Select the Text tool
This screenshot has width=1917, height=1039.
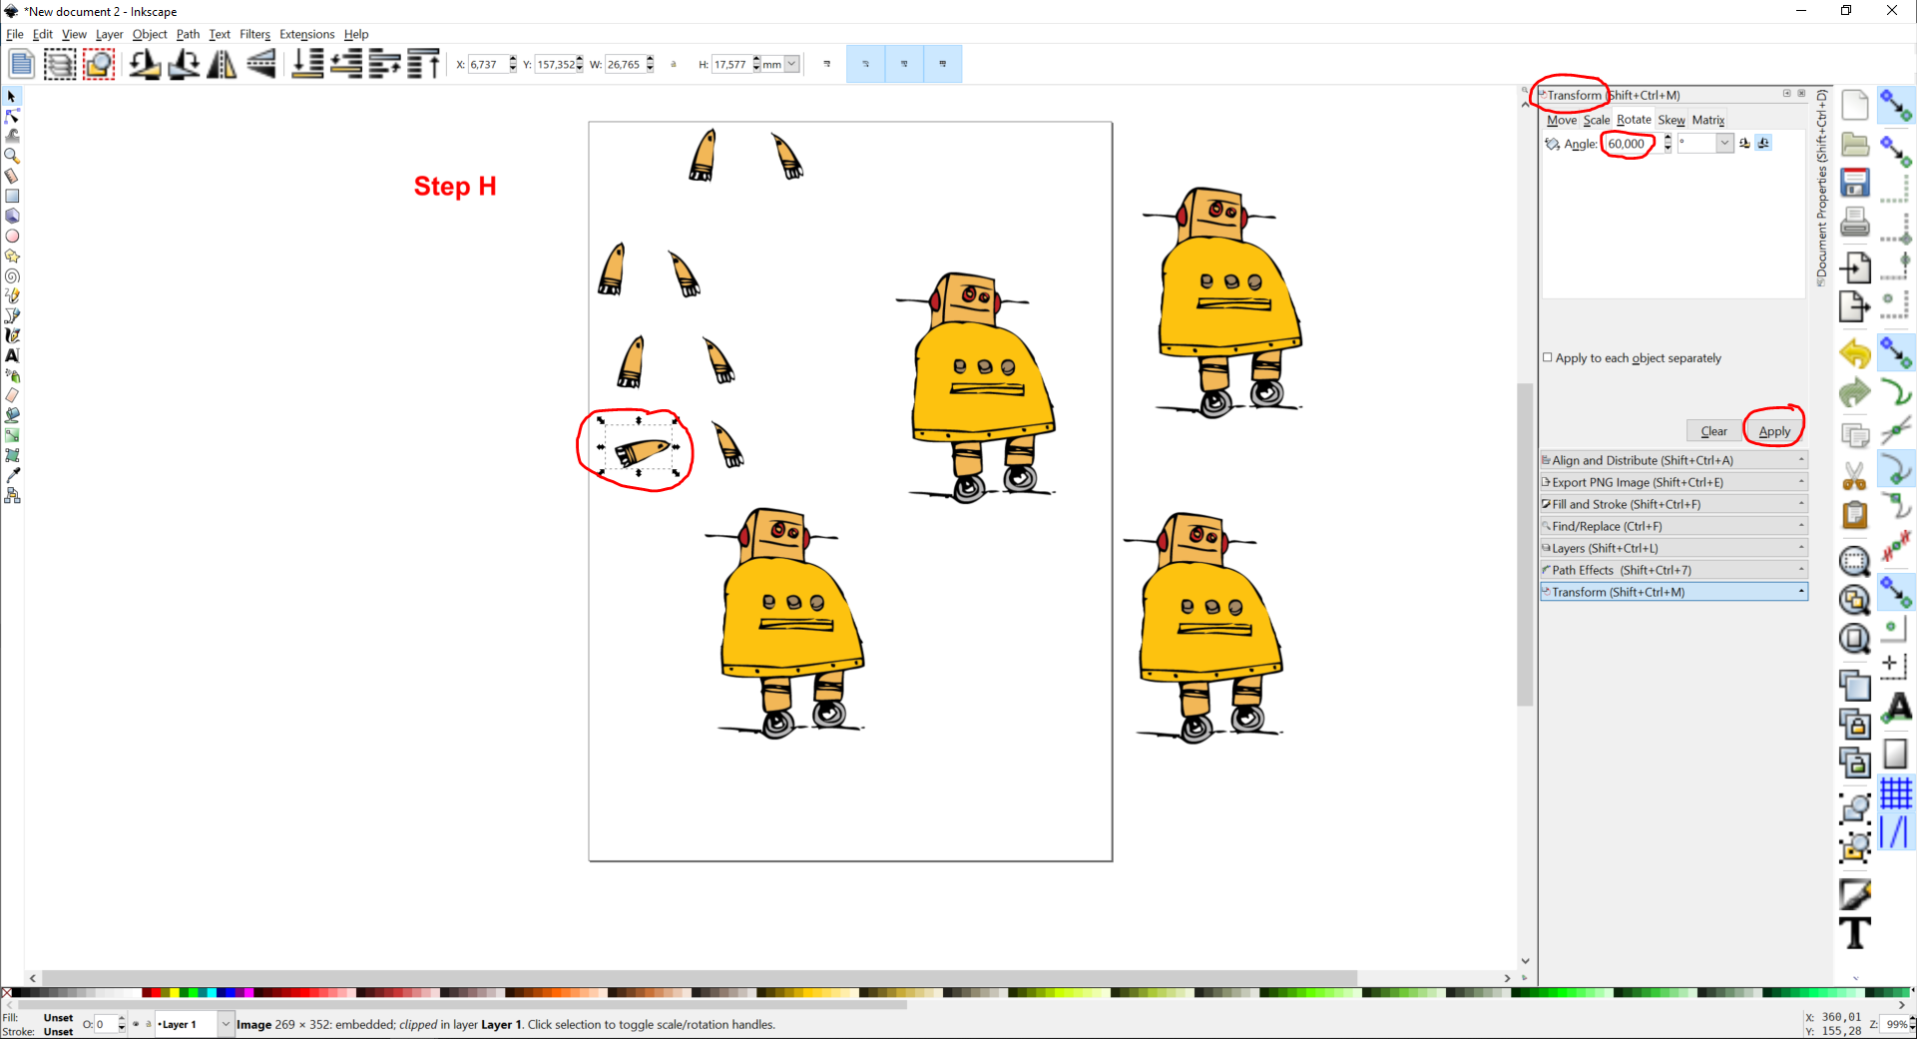pos(12,356)
